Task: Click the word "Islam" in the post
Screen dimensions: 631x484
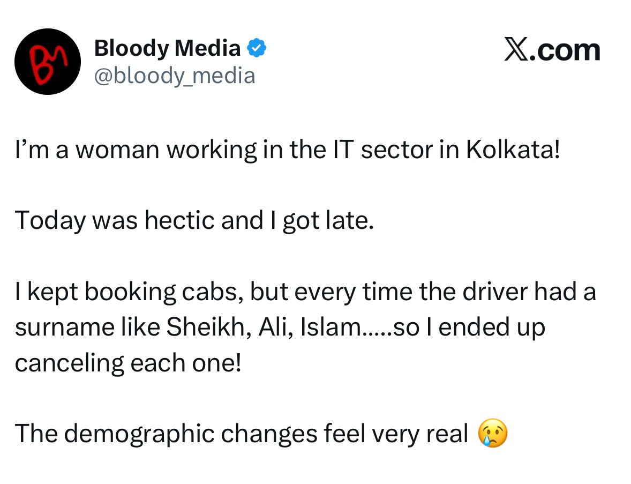Action: pyautogui.click(x=330, y=326)
